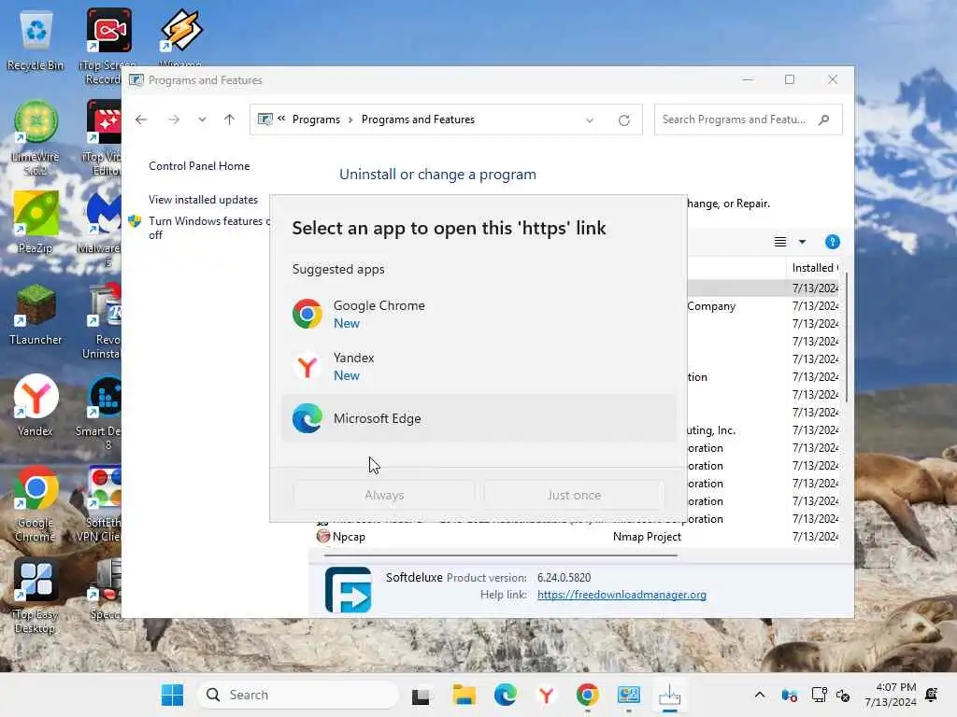The width and height of the screenshot is (957, 717).
Task: Open File Explorer from the taskbar
Action: (x=464, y=695)
